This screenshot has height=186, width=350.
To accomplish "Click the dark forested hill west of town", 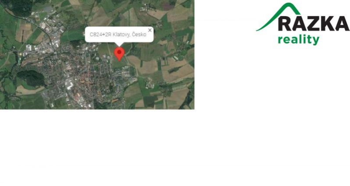I will coord(31,78).
